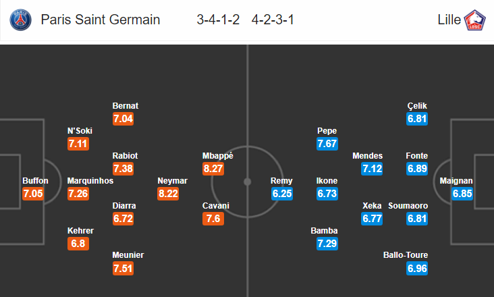Select Mbappé's 8.27 rating badge
494x297 pixels.
(213, 169)
